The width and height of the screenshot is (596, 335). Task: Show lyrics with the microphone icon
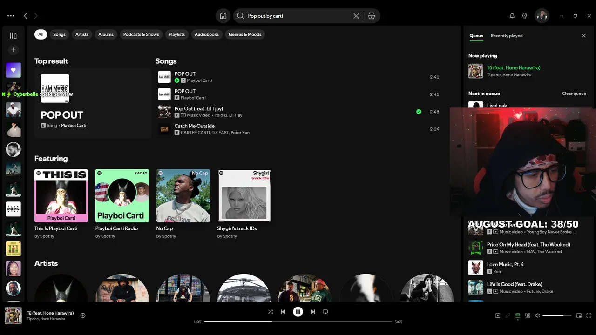(x=508, y=315)
